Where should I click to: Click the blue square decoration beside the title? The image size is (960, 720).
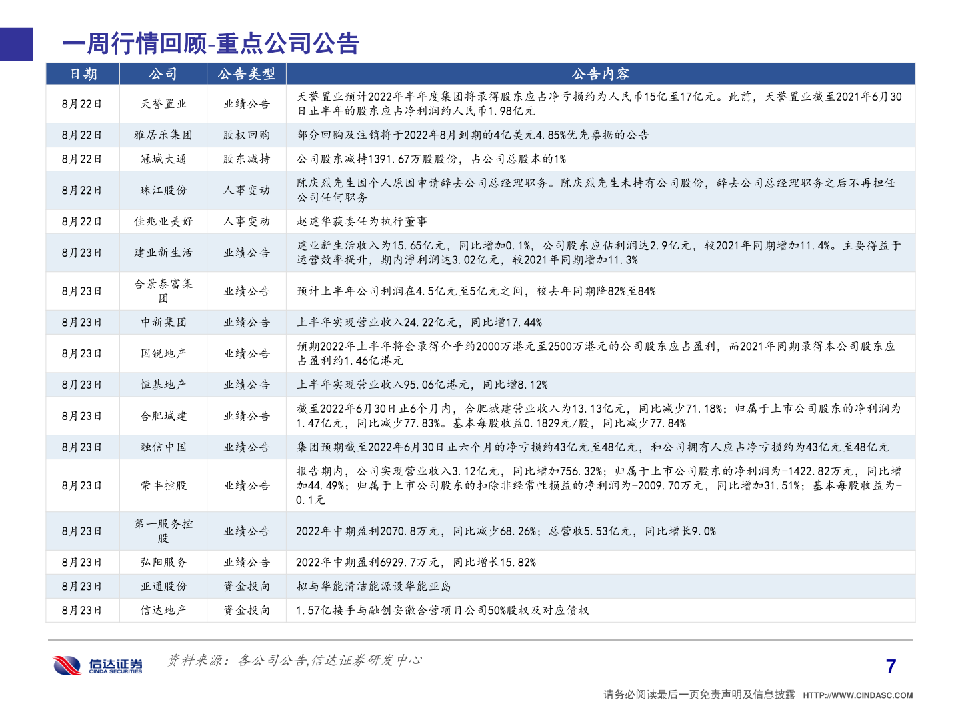coord(16,43)
